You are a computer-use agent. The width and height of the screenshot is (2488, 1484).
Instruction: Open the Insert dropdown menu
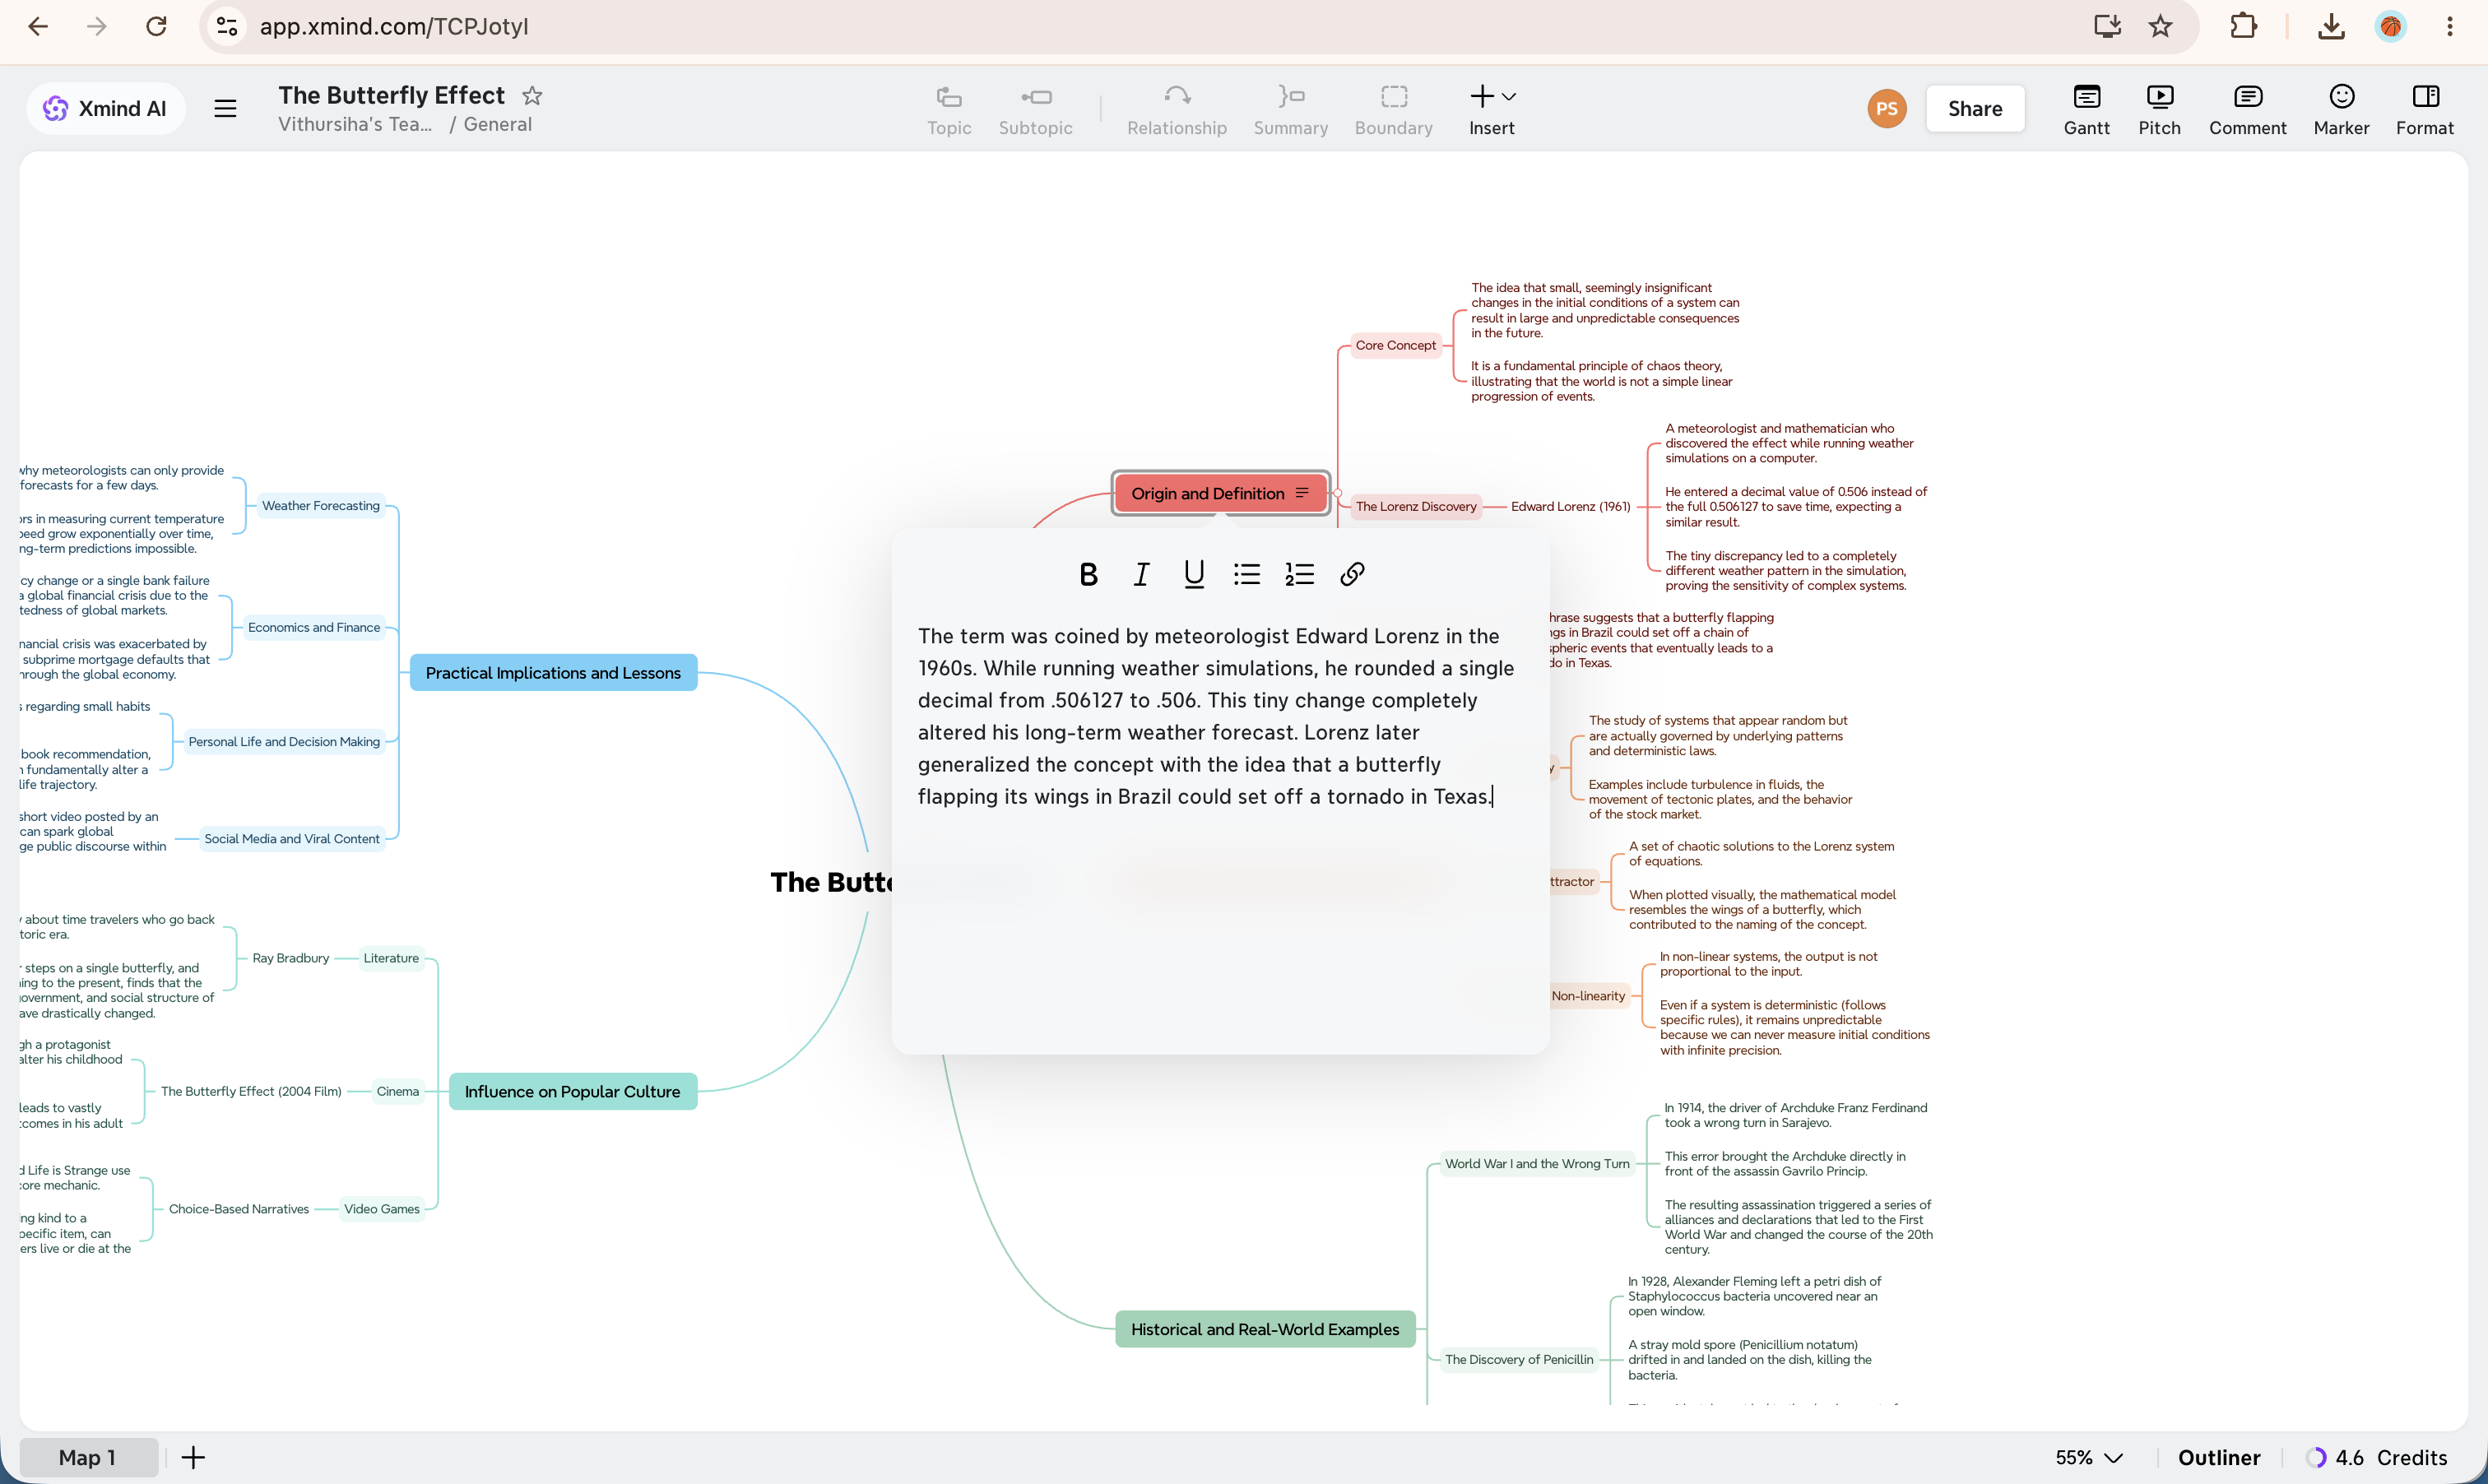click(1492, 110)
